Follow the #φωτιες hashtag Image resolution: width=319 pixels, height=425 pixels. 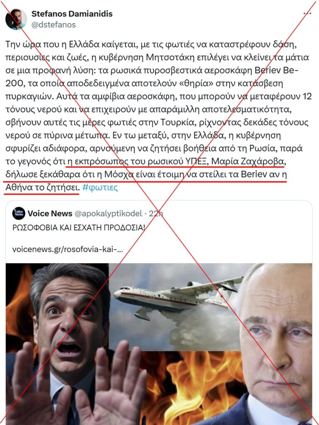tap(100, 187)
